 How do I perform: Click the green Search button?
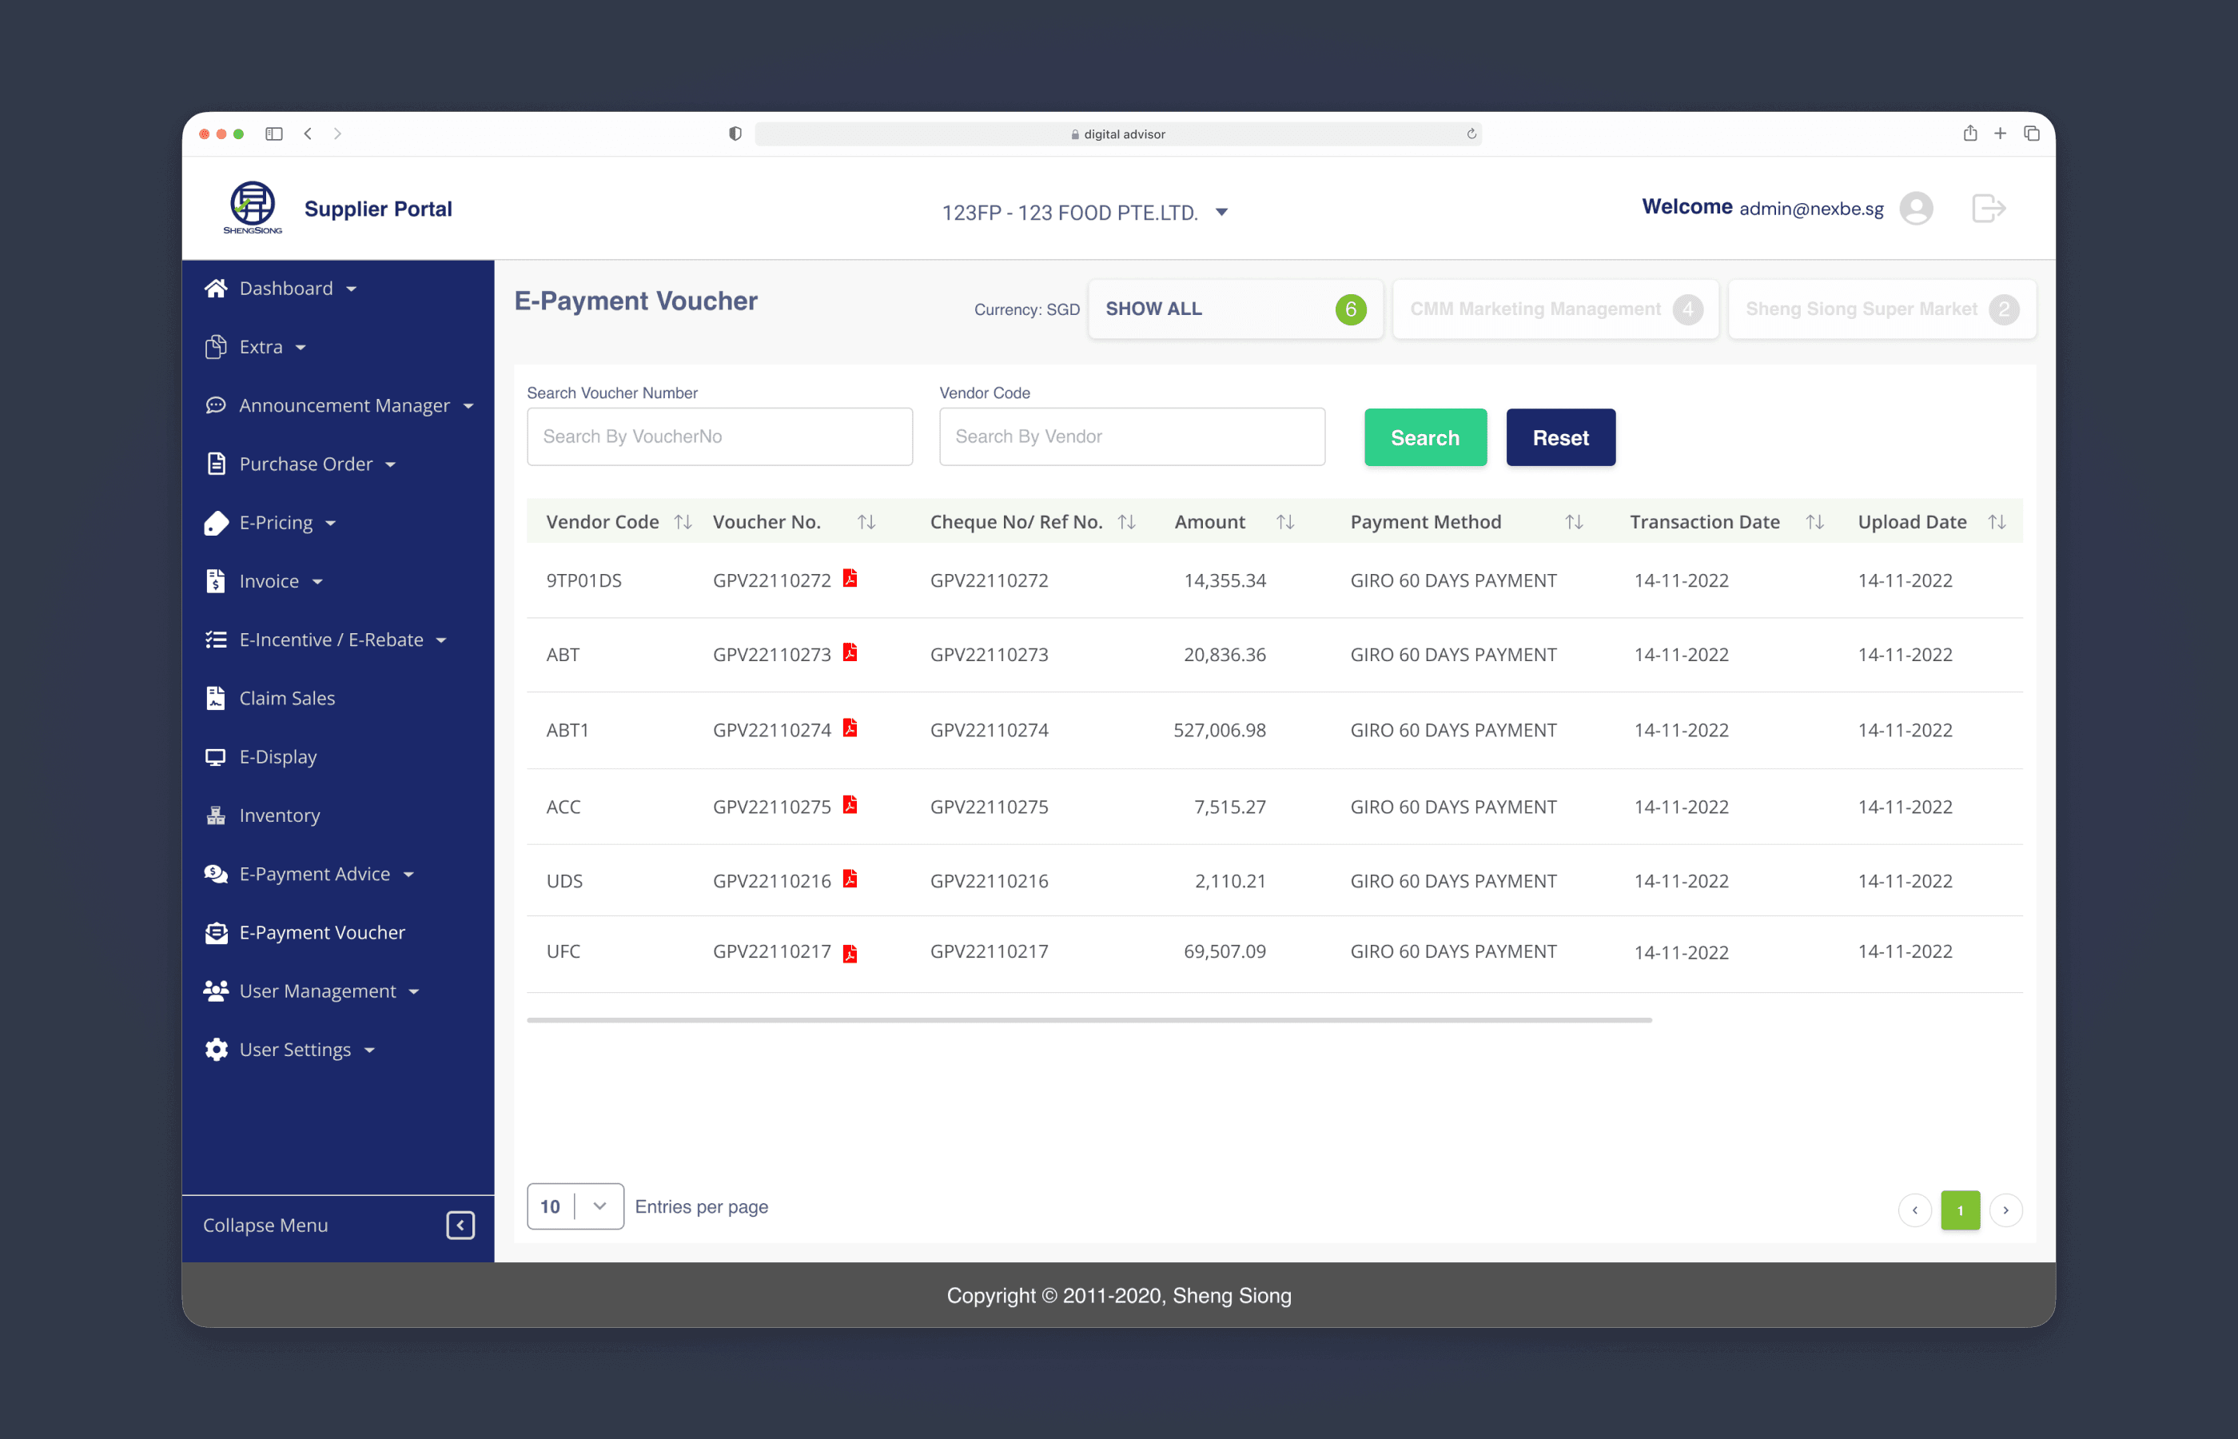(1424, 437)
